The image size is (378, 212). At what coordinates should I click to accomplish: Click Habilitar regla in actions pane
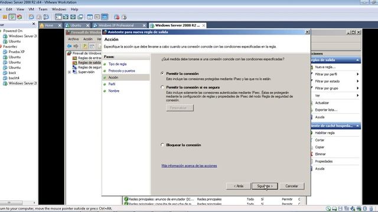tap(325, 133)
